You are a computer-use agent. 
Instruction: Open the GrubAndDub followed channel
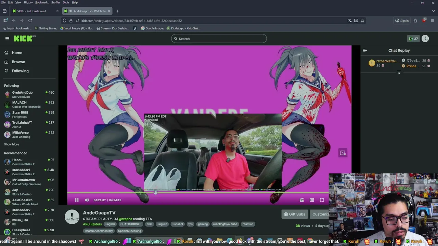pos(29,94)
